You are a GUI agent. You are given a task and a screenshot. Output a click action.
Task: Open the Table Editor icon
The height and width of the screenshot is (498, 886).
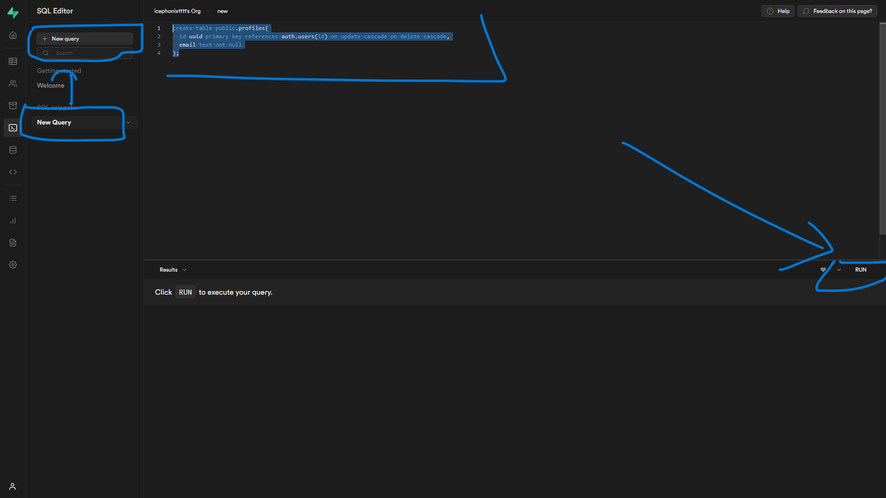(x=13, y=61)
